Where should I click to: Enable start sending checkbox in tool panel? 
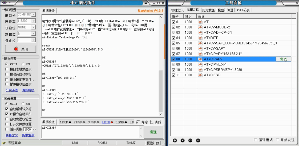[277, 140]
